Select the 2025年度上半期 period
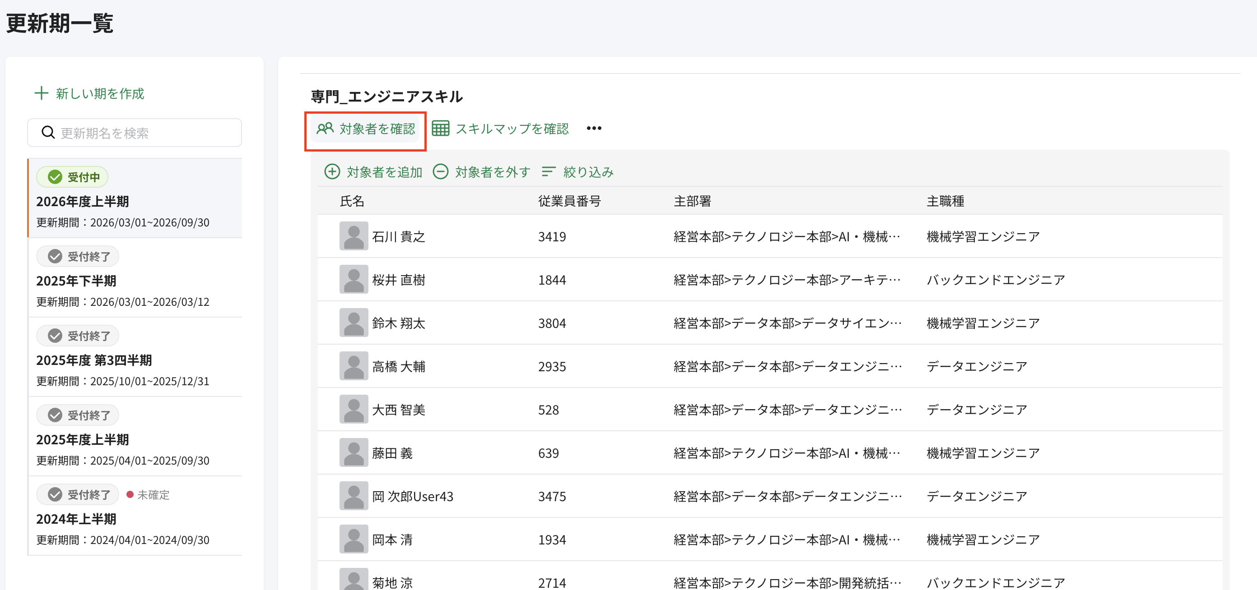1257x590 pixels. pos(135,436)
